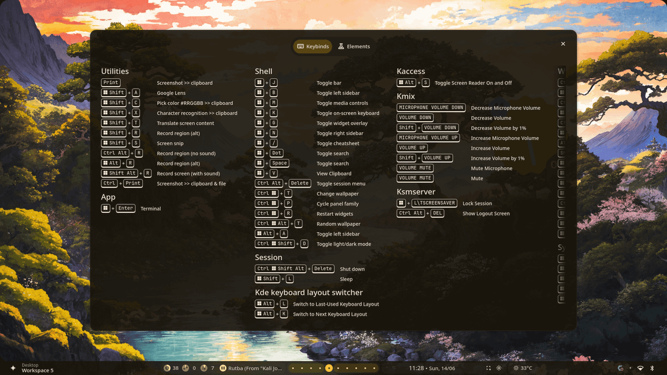Click 'Screenshot >> clipboard & file' text
Screen dimensions: 667x375
(x=191, y=184)
